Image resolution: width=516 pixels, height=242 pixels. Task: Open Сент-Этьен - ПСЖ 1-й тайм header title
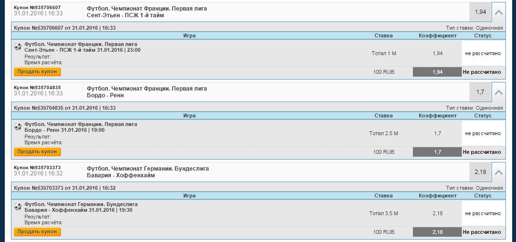tap(125, 15)
